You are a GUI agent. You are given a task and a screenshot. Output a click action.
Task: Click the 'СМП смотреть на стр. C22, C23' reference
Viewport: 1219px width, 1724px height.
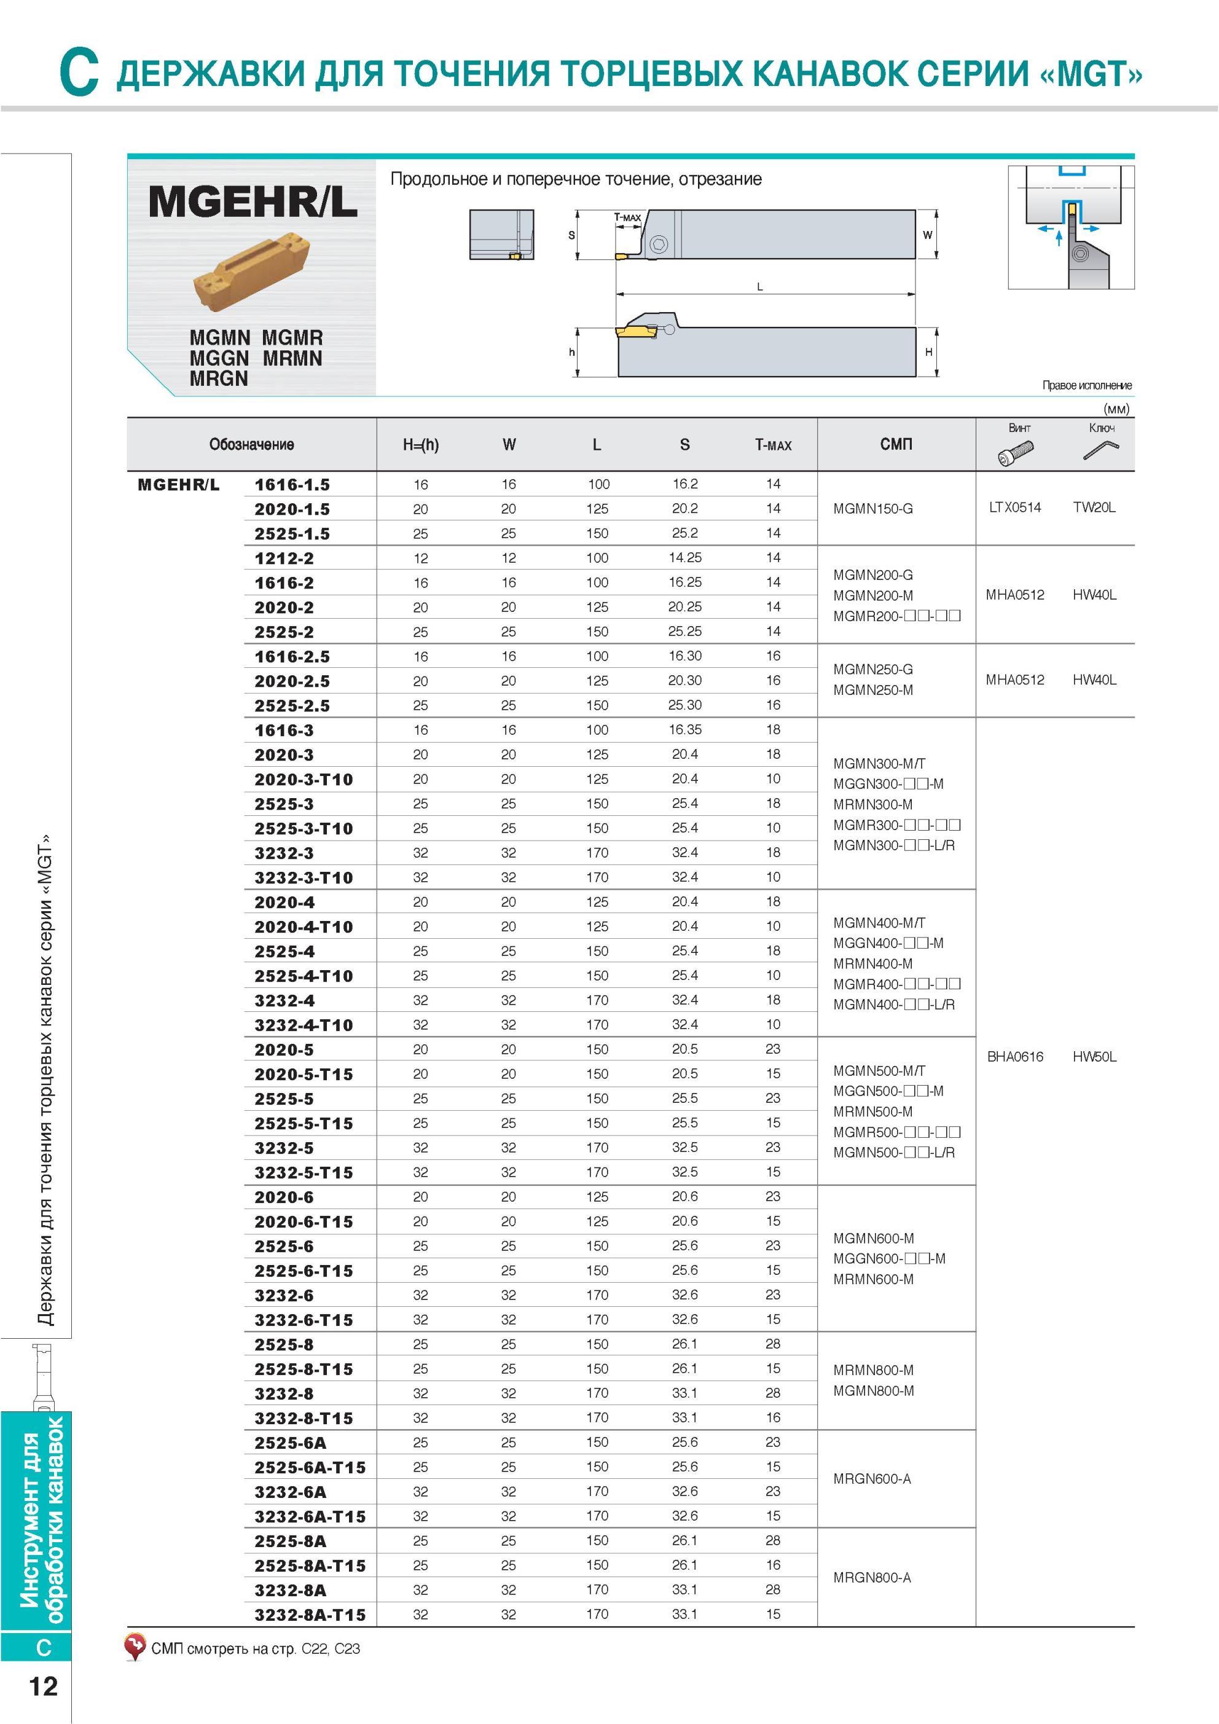[x=256, y=1648]
